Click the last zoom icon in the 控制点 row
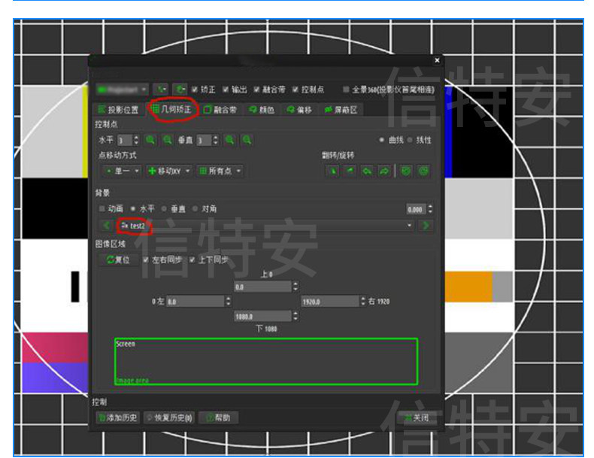 [x=247, y=140]
